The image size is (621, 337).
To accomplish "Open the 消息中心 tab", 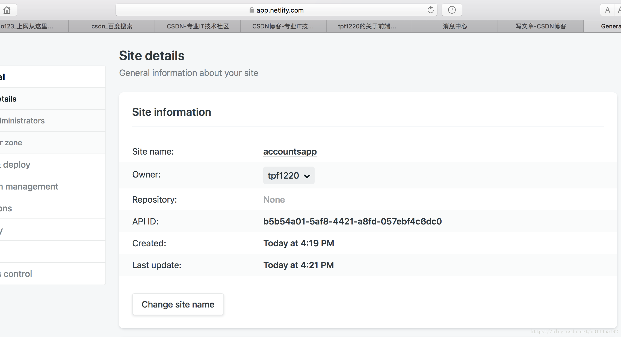I will click(x=455, y=26).
